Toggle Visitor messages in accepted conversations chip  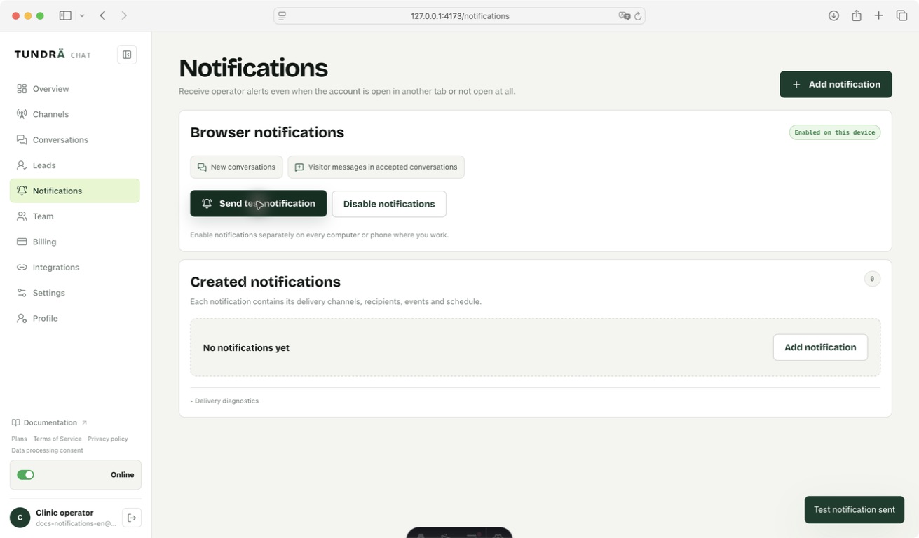pos(376,167)
